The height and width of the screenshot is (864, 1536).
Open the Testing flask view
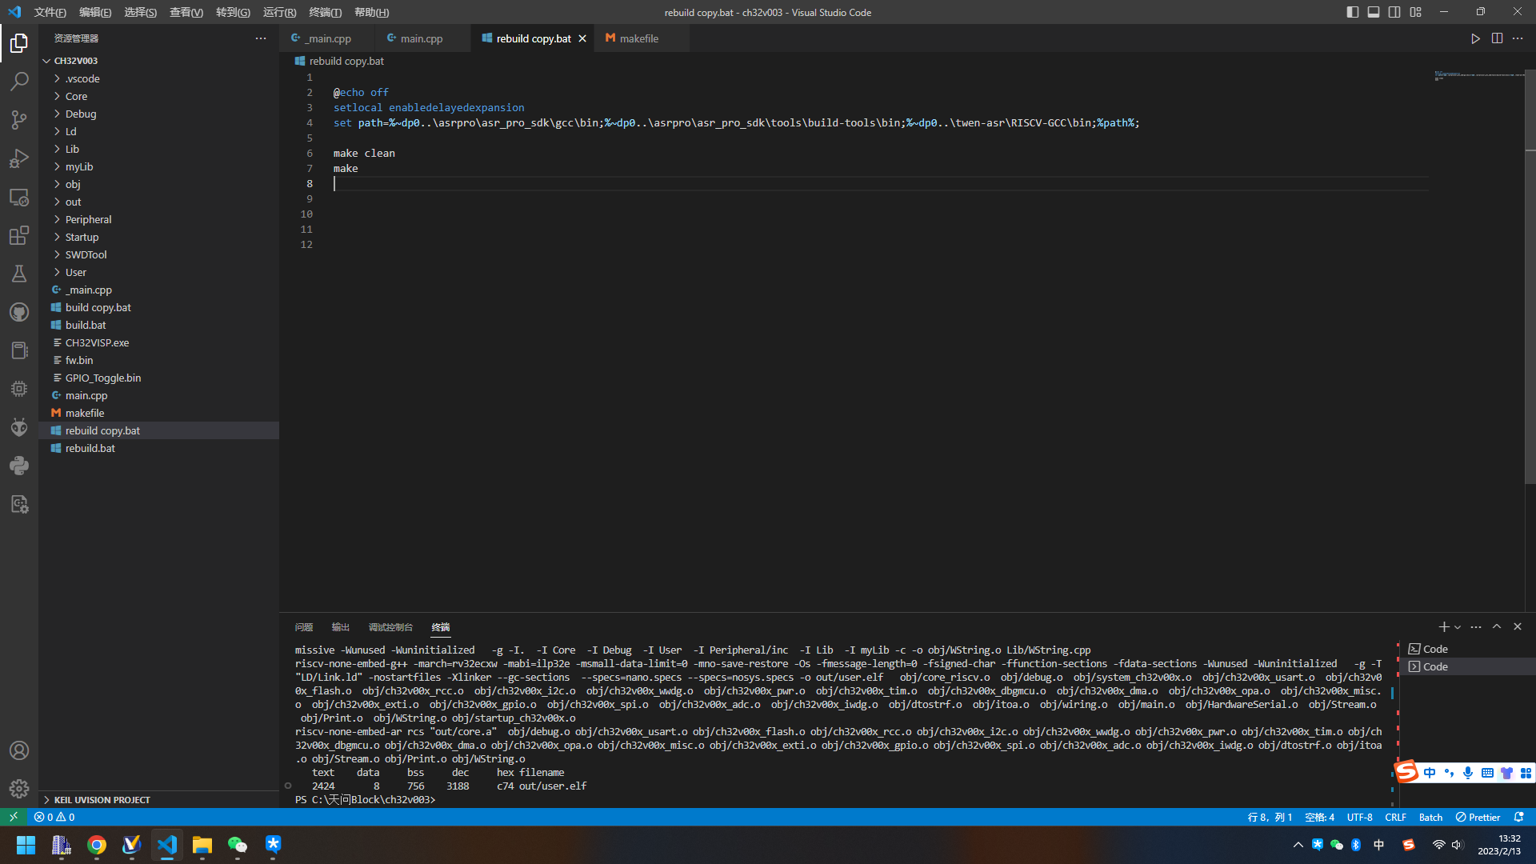(x=19, y=274)
